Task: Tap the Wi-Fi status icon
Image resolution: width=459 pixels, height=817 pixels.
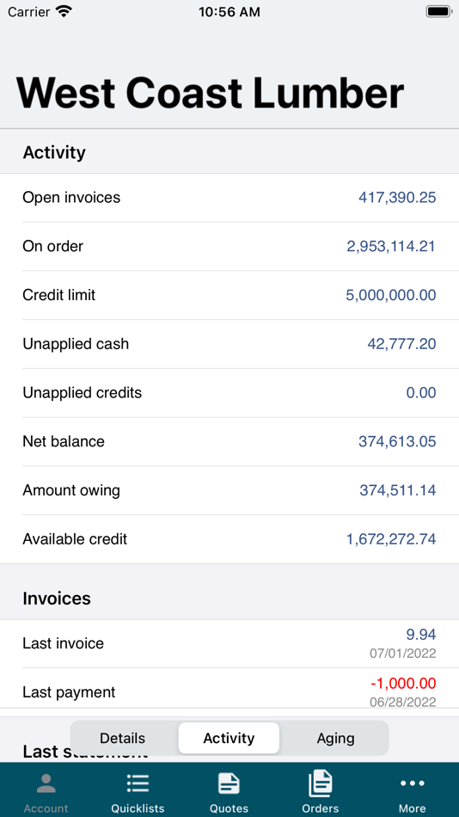Action: coord(64,11)
